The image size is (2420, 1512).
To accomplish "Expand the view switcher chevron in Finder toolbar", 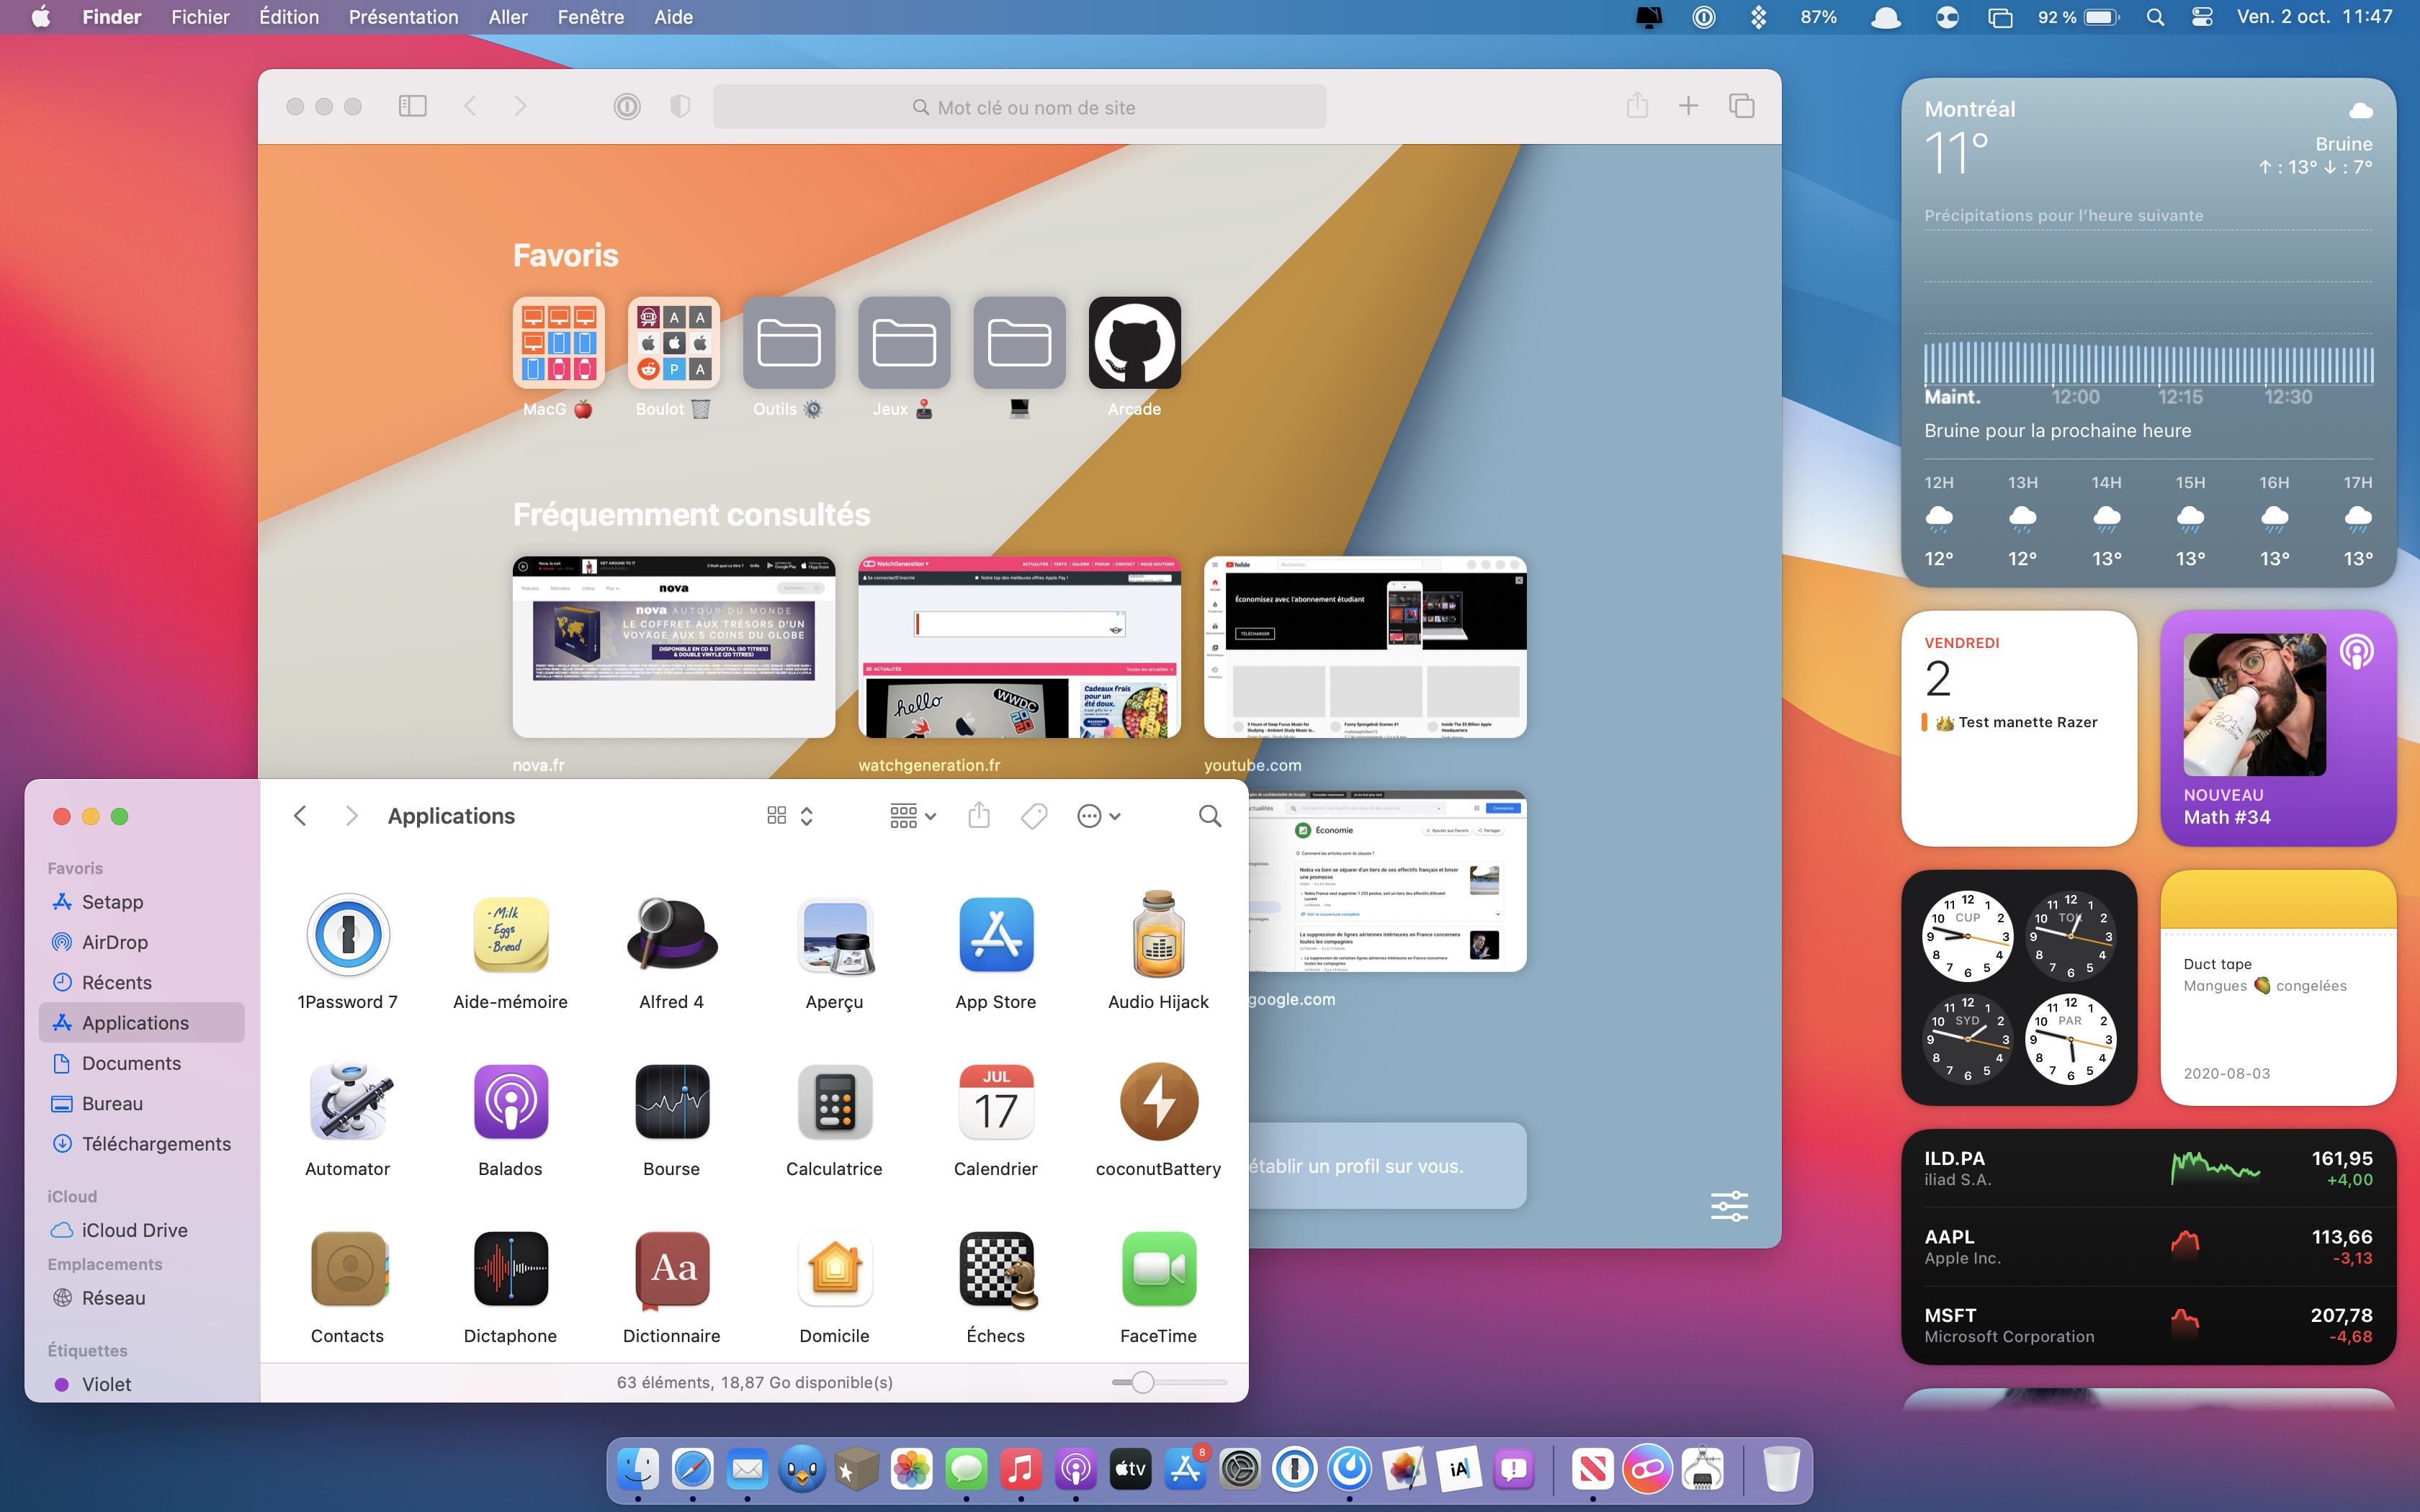I will pos(806,816).
